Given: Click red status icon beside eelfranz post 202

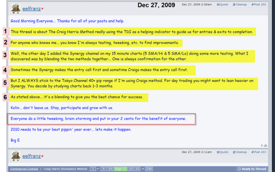Looking at the screenshot, I should click(x=42, y=9).
